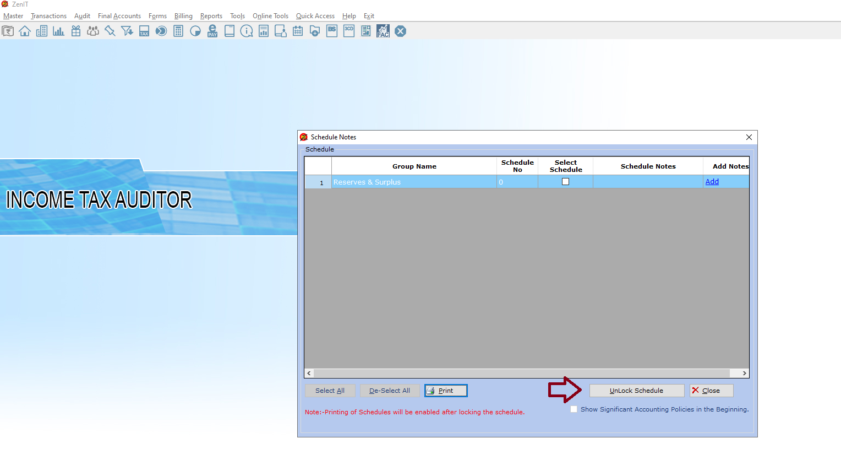
Task: Click the gift box toolbar icon
Action: (x=76, y=31)
